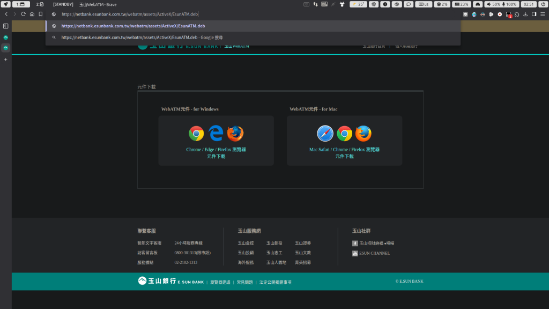Choose the highlighted EsunATM.deb URL suggestion
Screen dimensions: 549x309
pyautogui.click(x=253, y=26)
